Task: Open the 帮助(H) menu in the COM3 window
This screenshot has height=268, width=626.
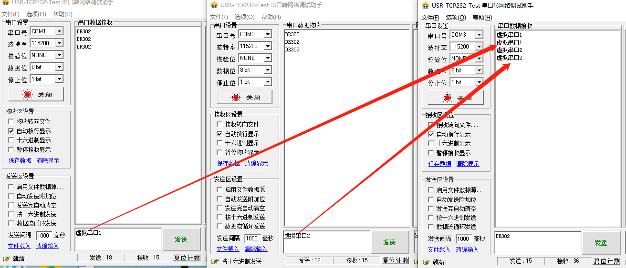Action: point(482,18)
